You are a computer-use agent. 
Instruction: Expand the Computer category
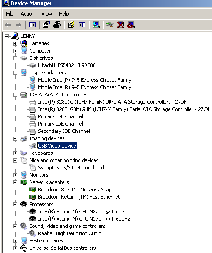click(15, 51)
